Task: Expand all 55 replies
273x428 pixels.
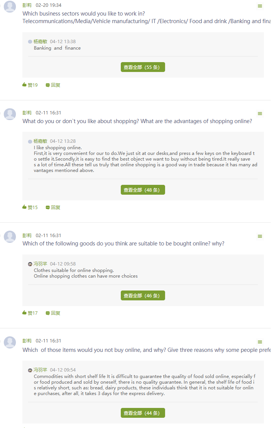Action: 143,67
